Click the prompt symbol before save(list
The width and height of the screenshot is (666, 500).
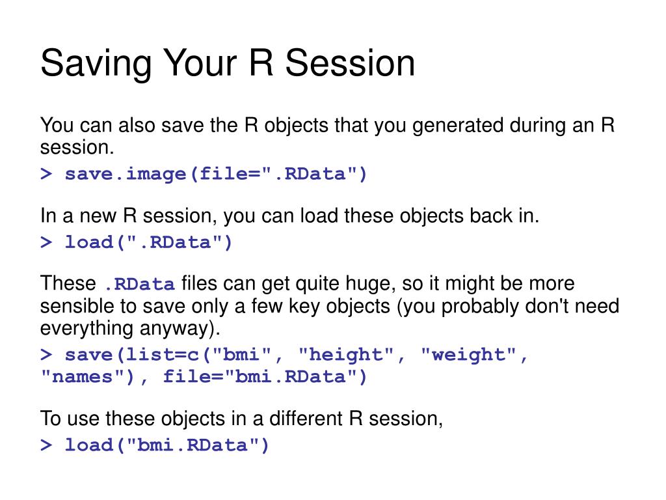pyautogui.click(x=46, y=355)
